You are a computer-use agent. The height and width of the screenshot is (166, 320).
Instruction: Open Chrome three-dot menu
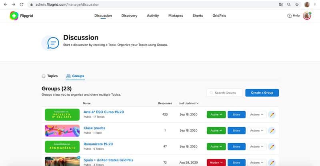tap(315, 4)
